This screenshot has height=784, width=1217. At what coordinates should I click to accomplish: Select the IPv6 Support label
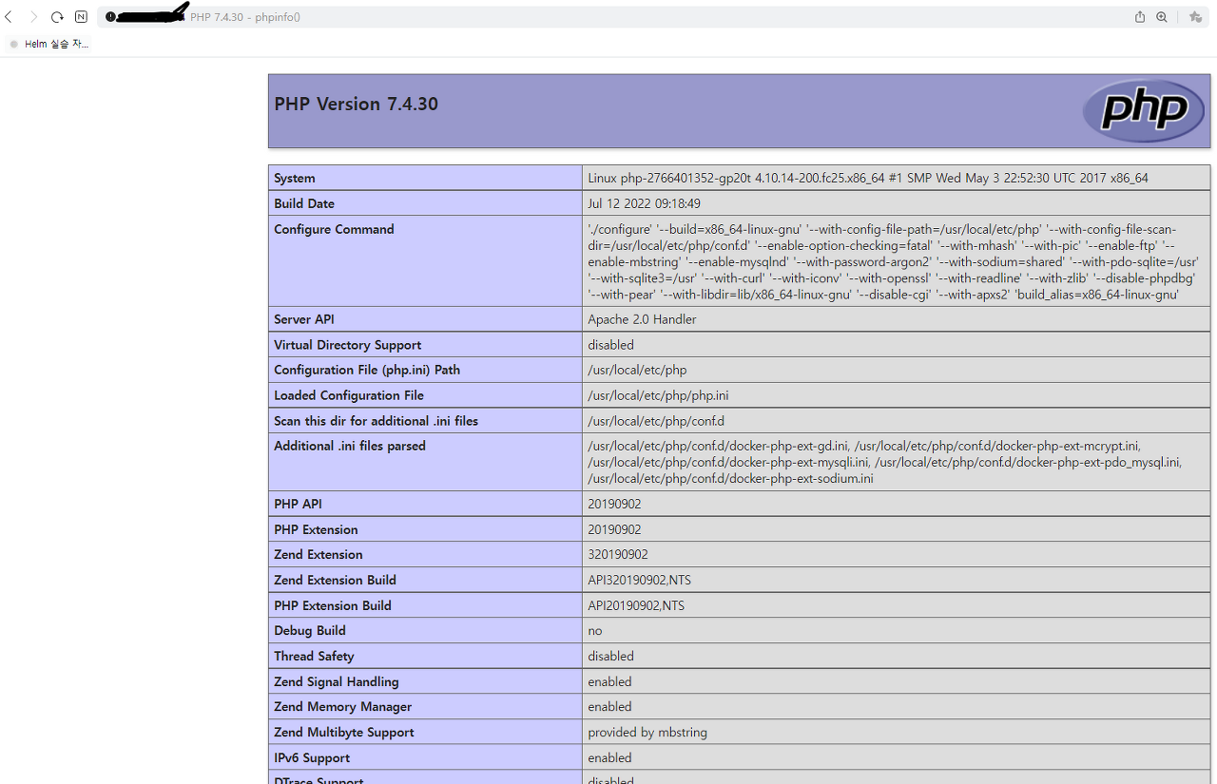click(x=312, y=757)
